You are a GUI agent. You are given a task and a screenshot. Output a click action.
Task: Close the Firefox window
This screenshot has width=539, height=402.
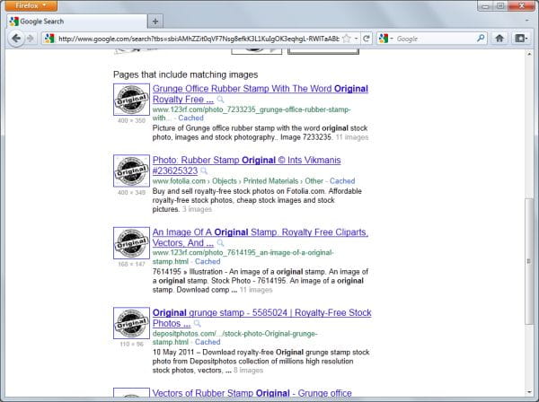[x=521, y=6]
